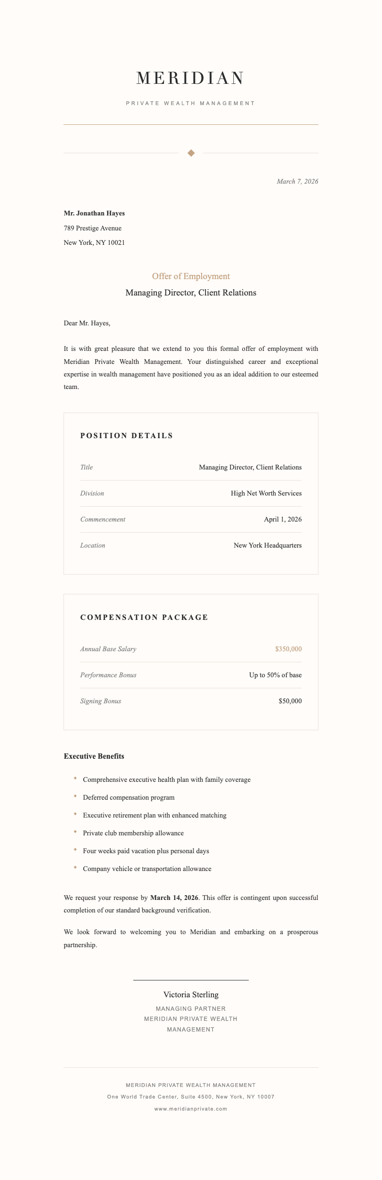The width and height of the screenshot is (382, 1180).
Task: Click the bullet beside the executive health plan
Action: coord(76,778)
